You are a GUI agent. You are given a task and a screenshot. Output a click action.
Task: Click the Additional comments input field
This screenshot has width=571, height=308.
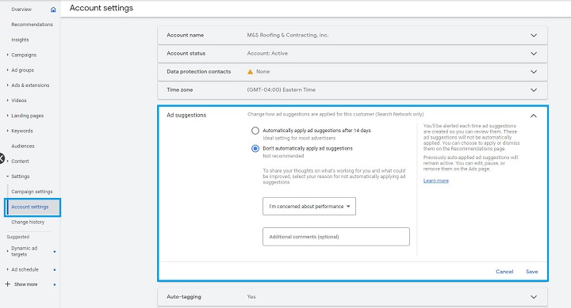(x=336, y=237)
